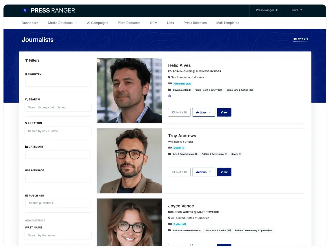Open Pitch Requests page
Viewport: 331px width, 250px height.
[129, 23]
